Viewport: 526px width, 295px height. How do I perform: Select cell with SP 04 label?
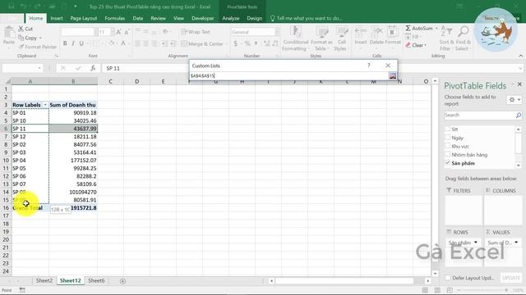(30, 161)
